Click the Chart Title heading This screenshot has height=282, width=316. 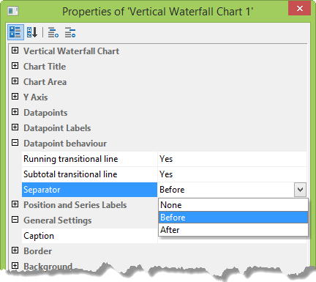point(45,67)
